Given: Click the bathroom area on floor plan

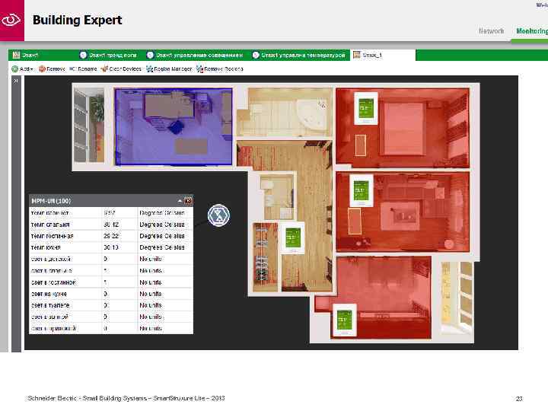Looking at the screenshot, I should point(290,113).
